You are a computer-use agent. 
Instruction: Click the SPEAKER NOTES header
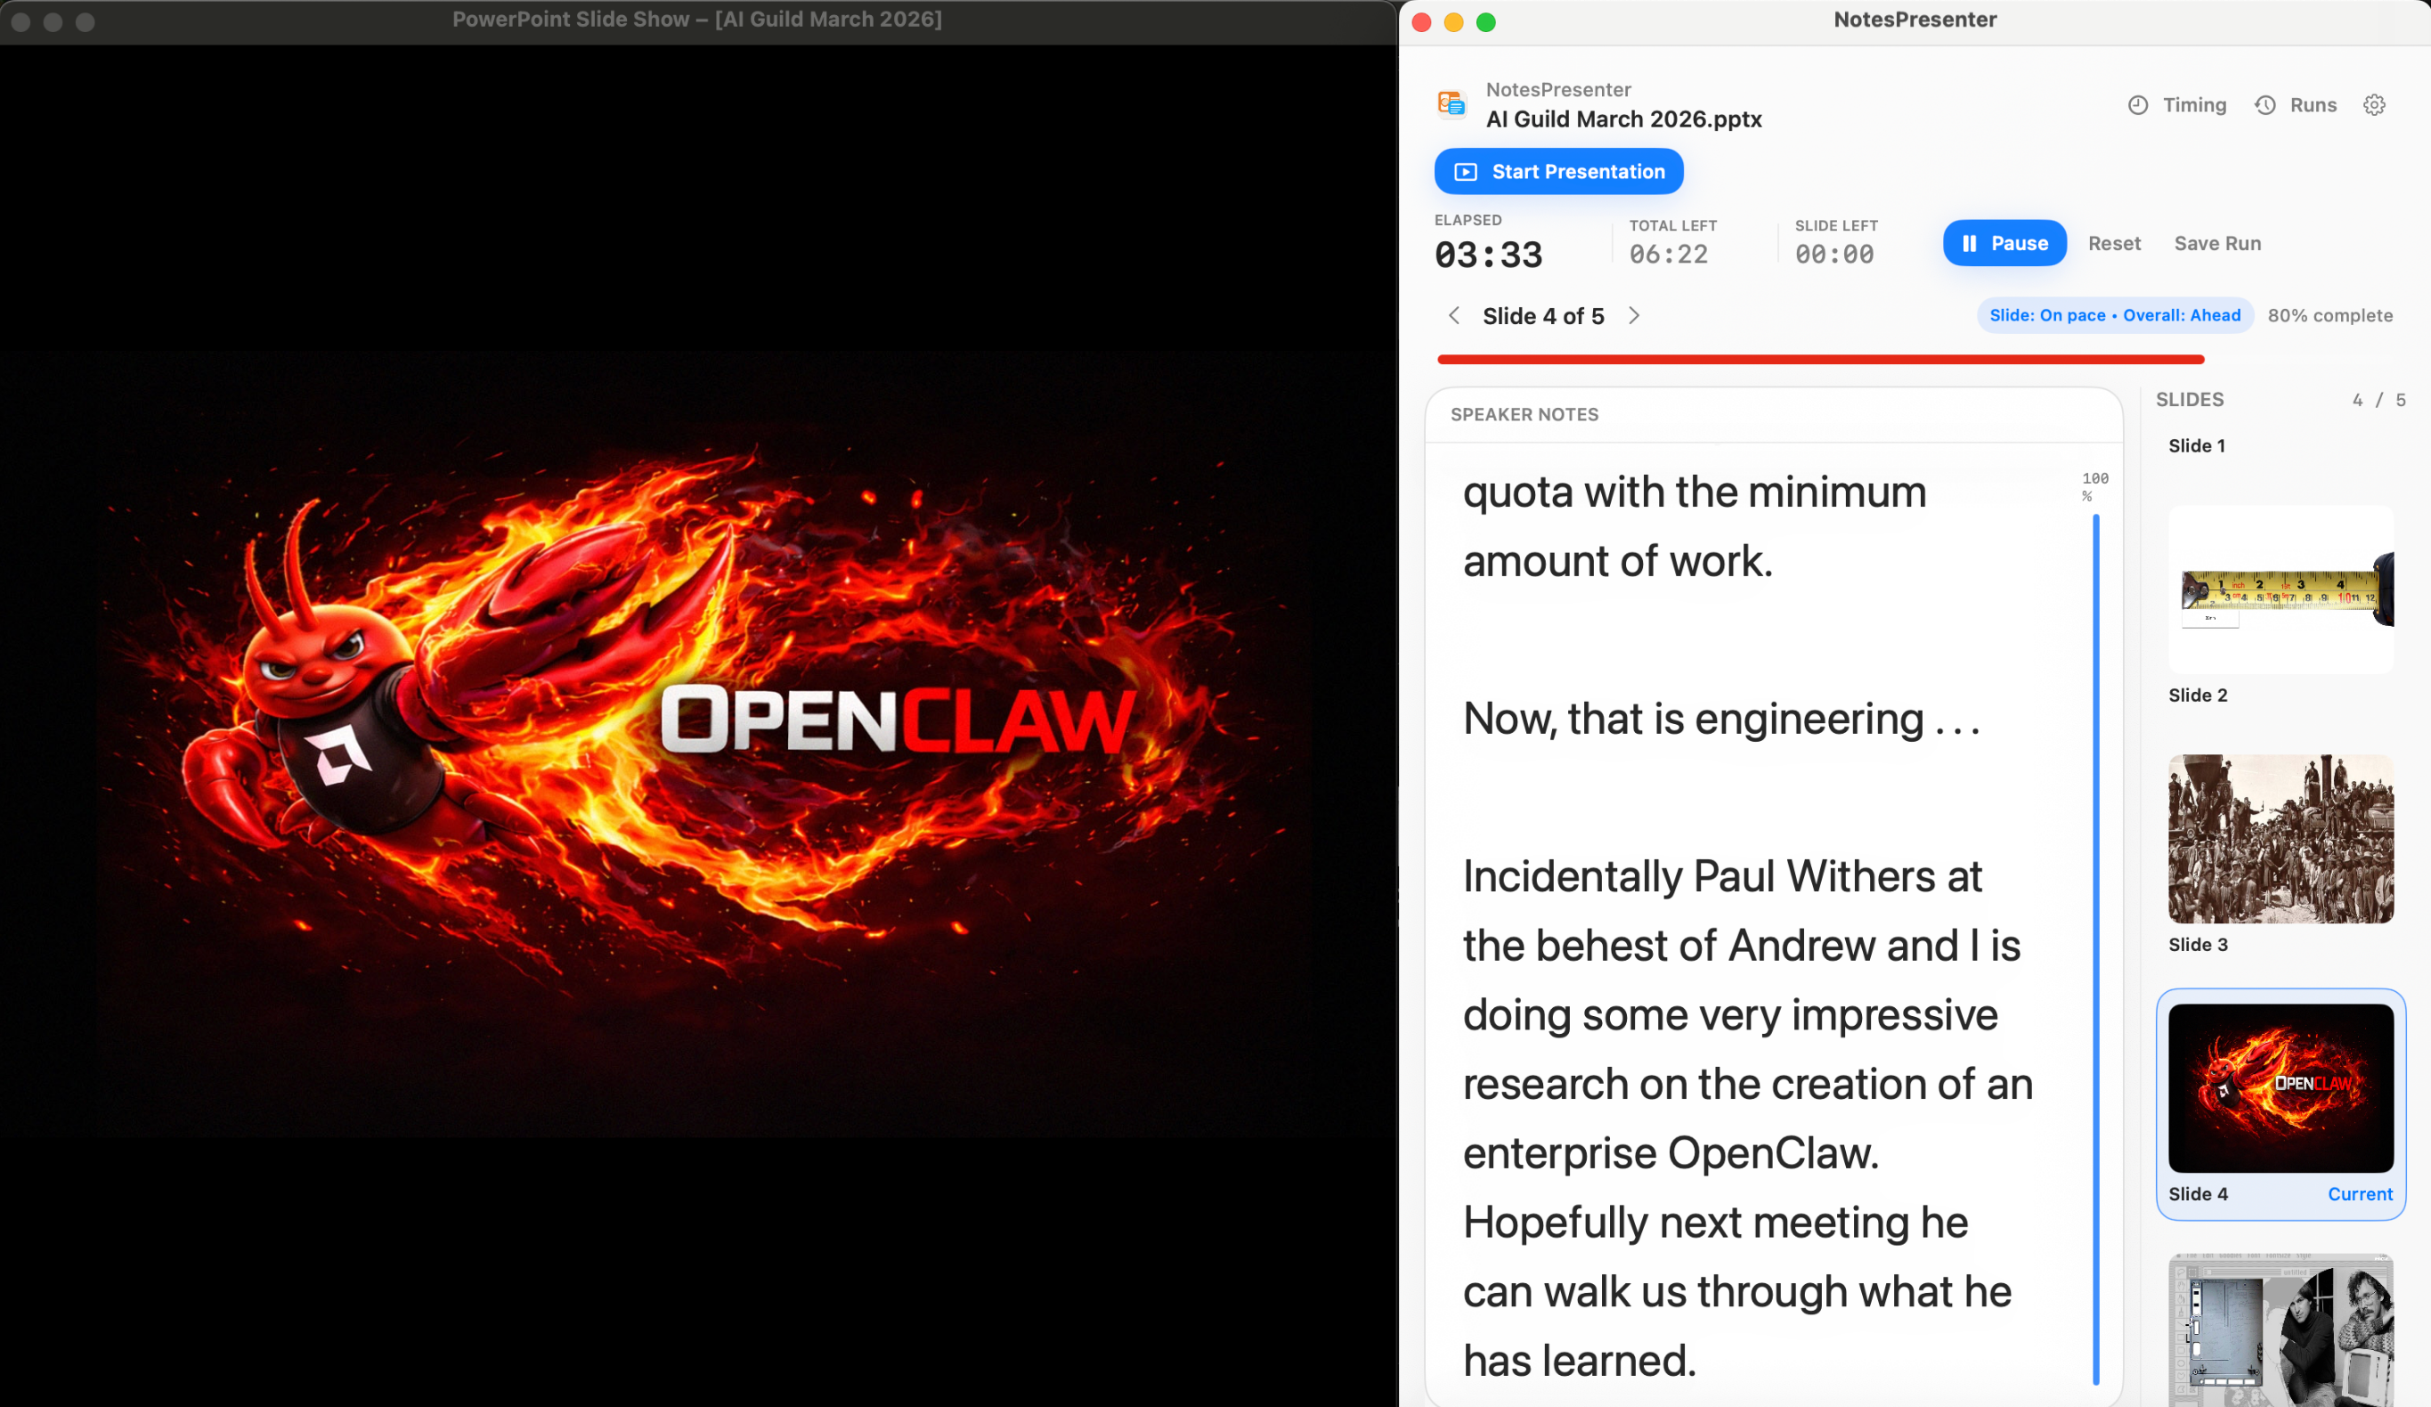(1524, 414)
